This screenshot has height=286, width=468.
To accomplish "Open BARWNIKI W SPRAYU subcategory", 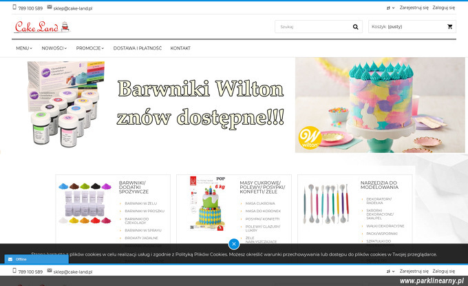I will pyautogui.click(x=143, y=230).
